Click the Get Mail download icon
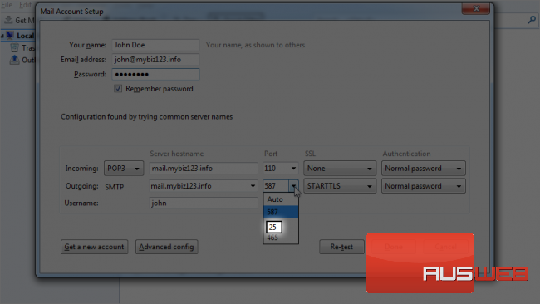This screenshot has height=304, width=540. pos(8,20)
